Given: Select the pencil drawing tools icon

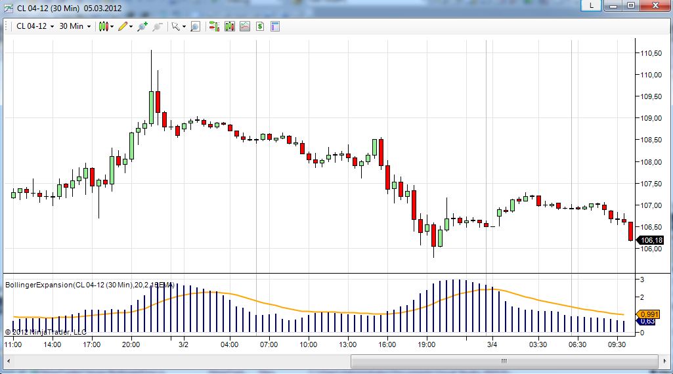Looking at the screenshot, I should click(x=123, y=26).
